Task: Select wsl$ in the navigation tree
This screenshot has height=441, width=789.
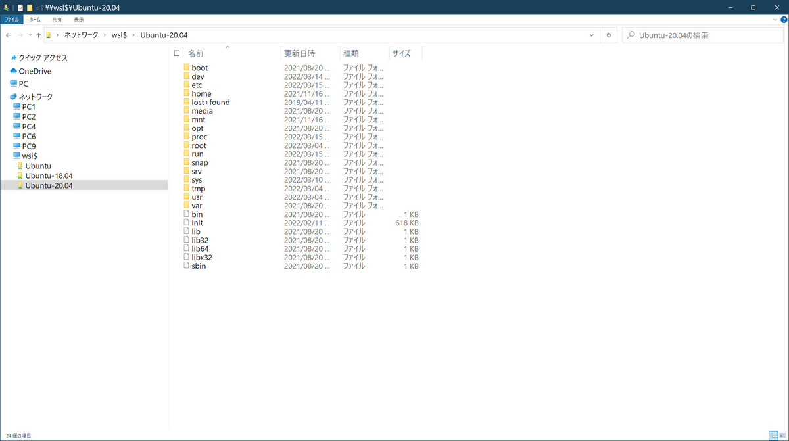Action: point(25,156)
